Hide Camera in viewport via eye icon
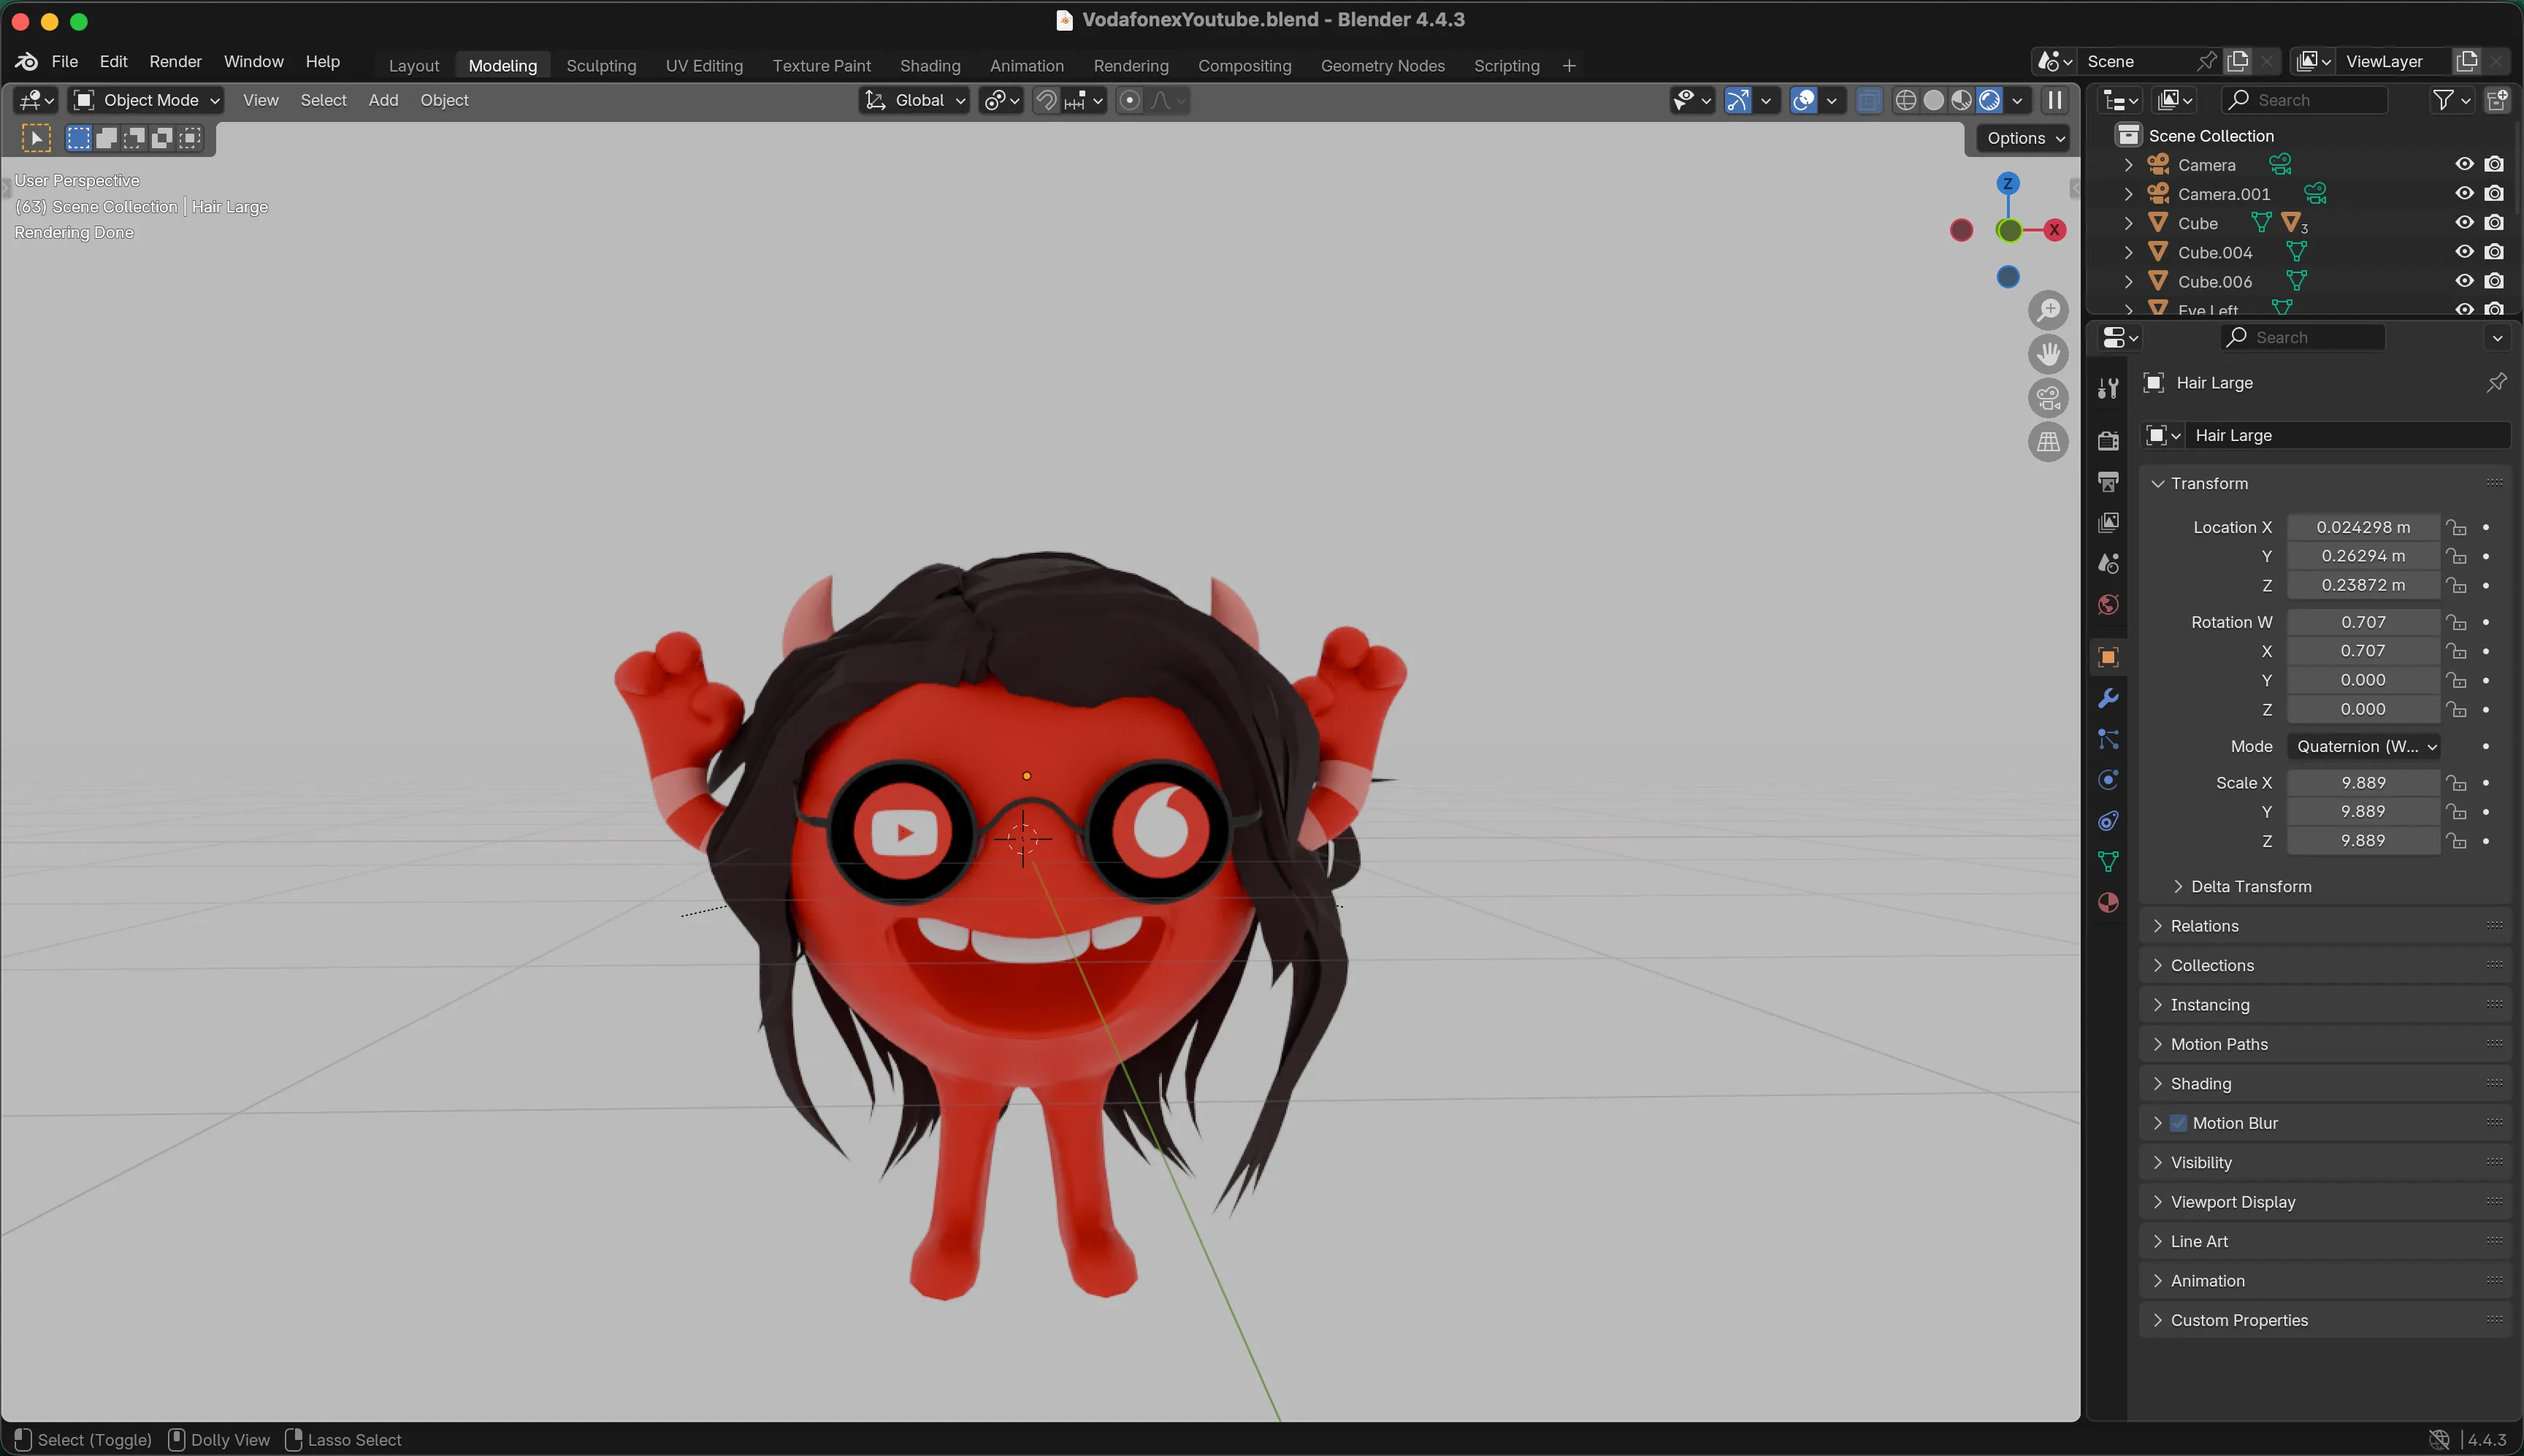The image size is (2524, 1456). pos(2464,164)
